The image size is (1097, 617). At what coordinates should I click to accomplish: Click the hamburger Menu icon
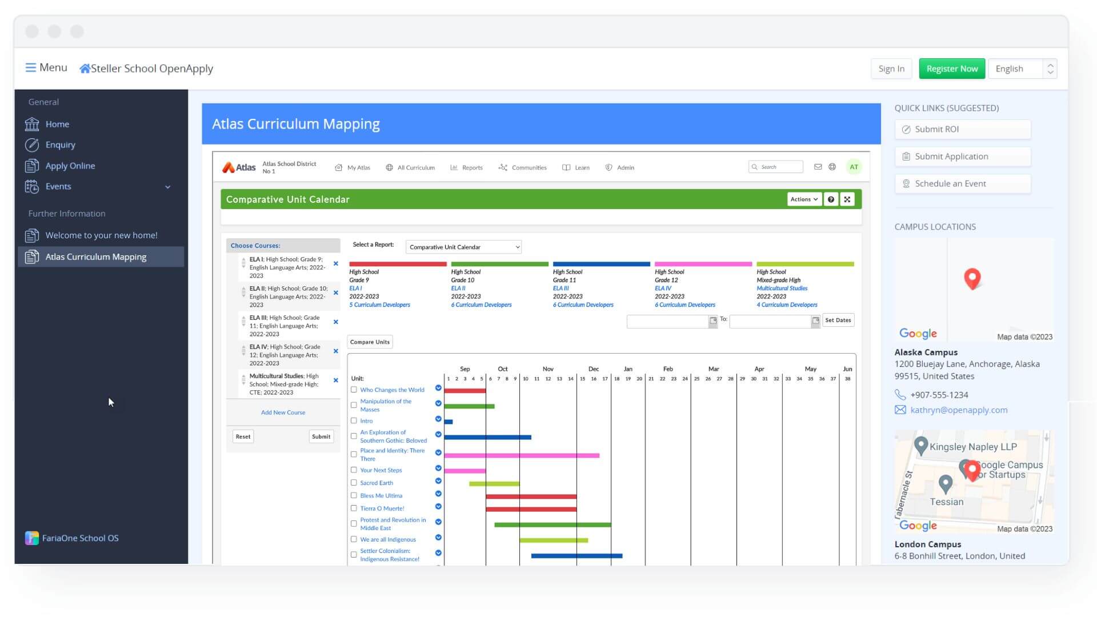31,68
